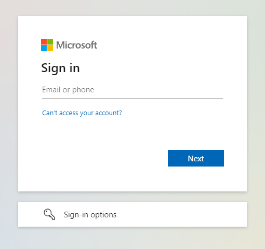265x249 pixels.
Task: Open Sign-in options
Action: pos(132,214)
